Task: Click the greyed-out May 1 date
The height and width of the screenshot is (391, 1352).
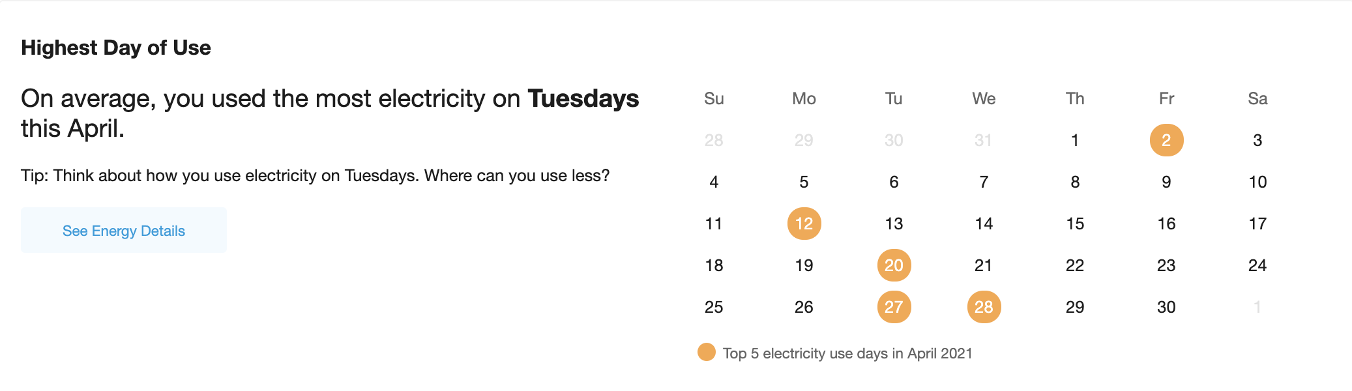Action: click(x=1257, y=307)
